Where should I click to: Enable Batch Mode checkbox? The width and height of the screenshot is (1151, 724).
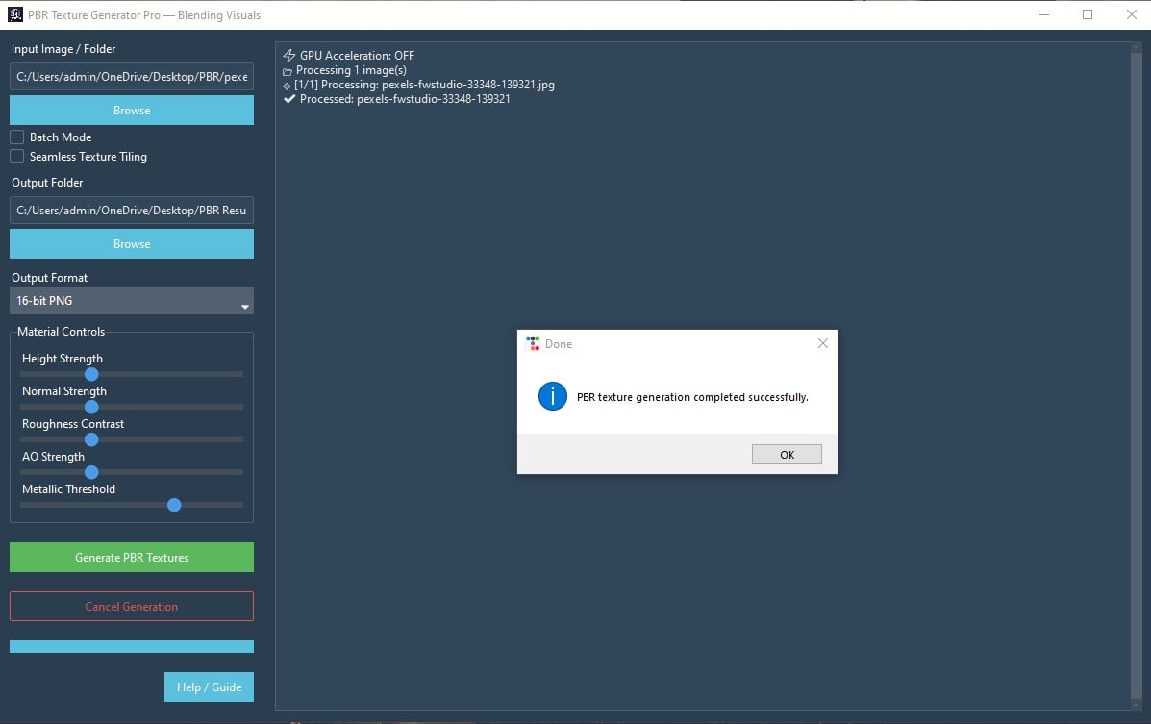coord(17,137)
